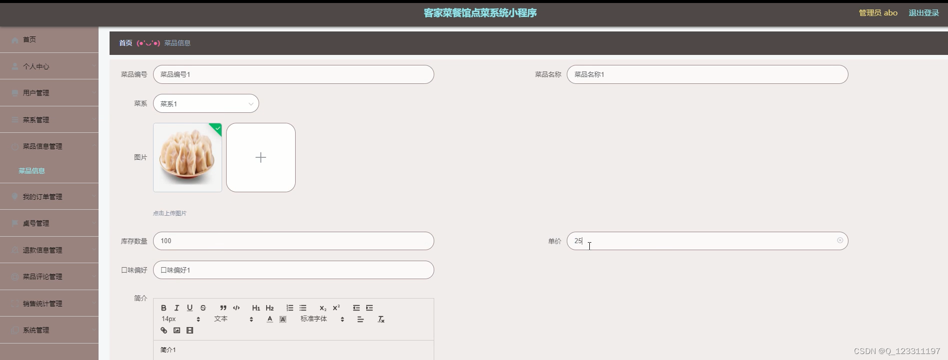Expand 菜系管理 sidebar menu
The width and height of the screenshot is (948, 360).
(x=49, y=120)
